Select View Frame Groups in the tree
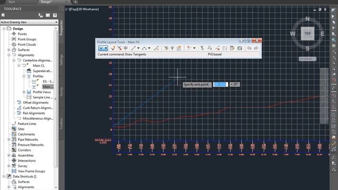This screenshot has height=190, width=338. click(x=31, y=171)
